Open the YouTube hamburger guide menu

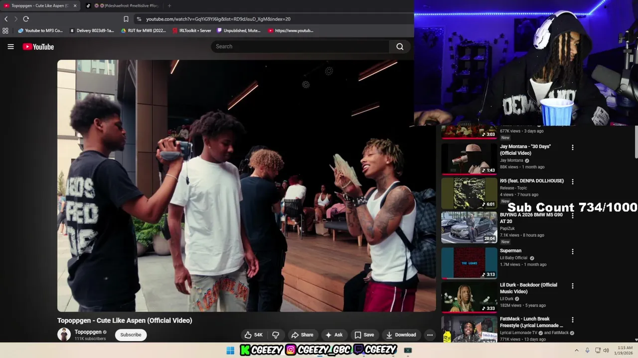10,47
